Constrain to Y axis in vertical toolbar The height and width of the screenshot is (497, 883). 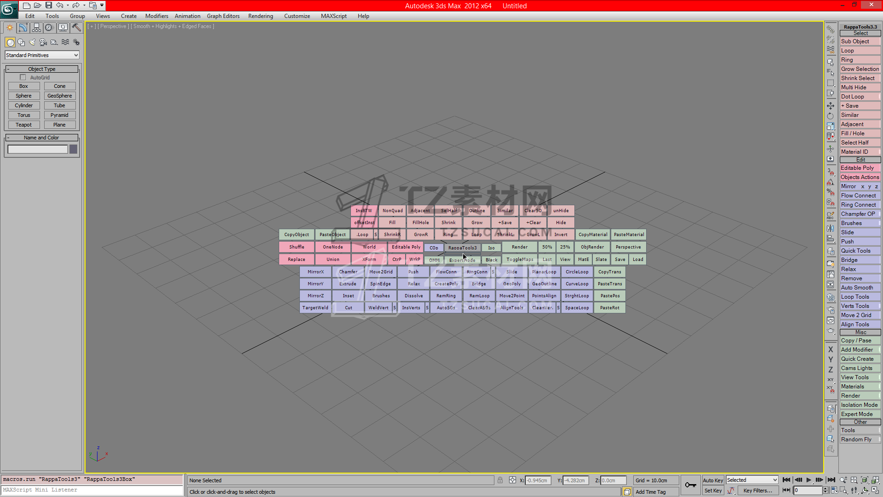[x=831, y=360]
